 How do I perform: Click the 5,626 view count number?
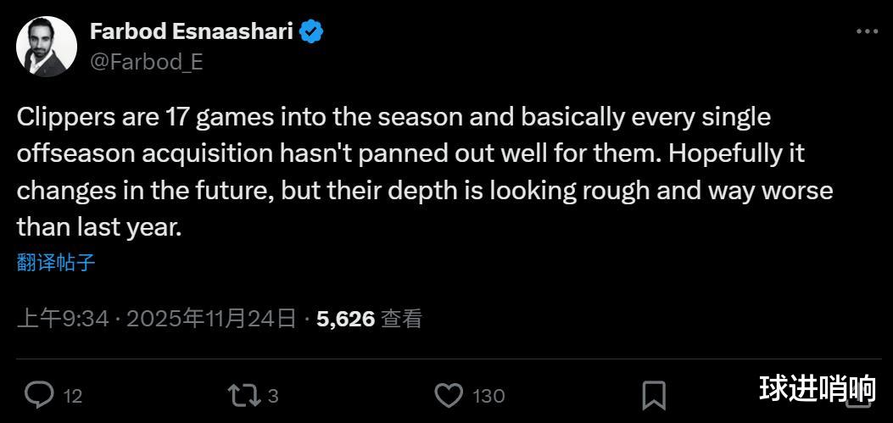pos(345,319)
